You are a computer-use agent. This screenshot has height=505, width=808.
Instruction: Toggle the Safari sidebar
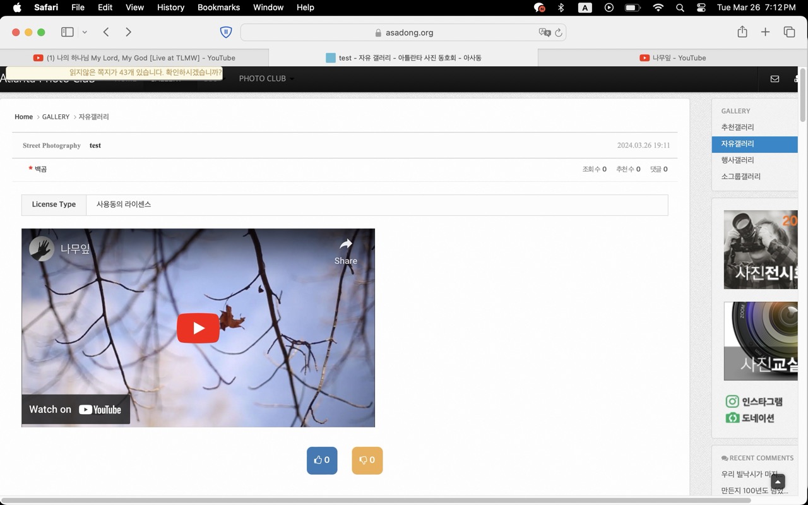68,32
